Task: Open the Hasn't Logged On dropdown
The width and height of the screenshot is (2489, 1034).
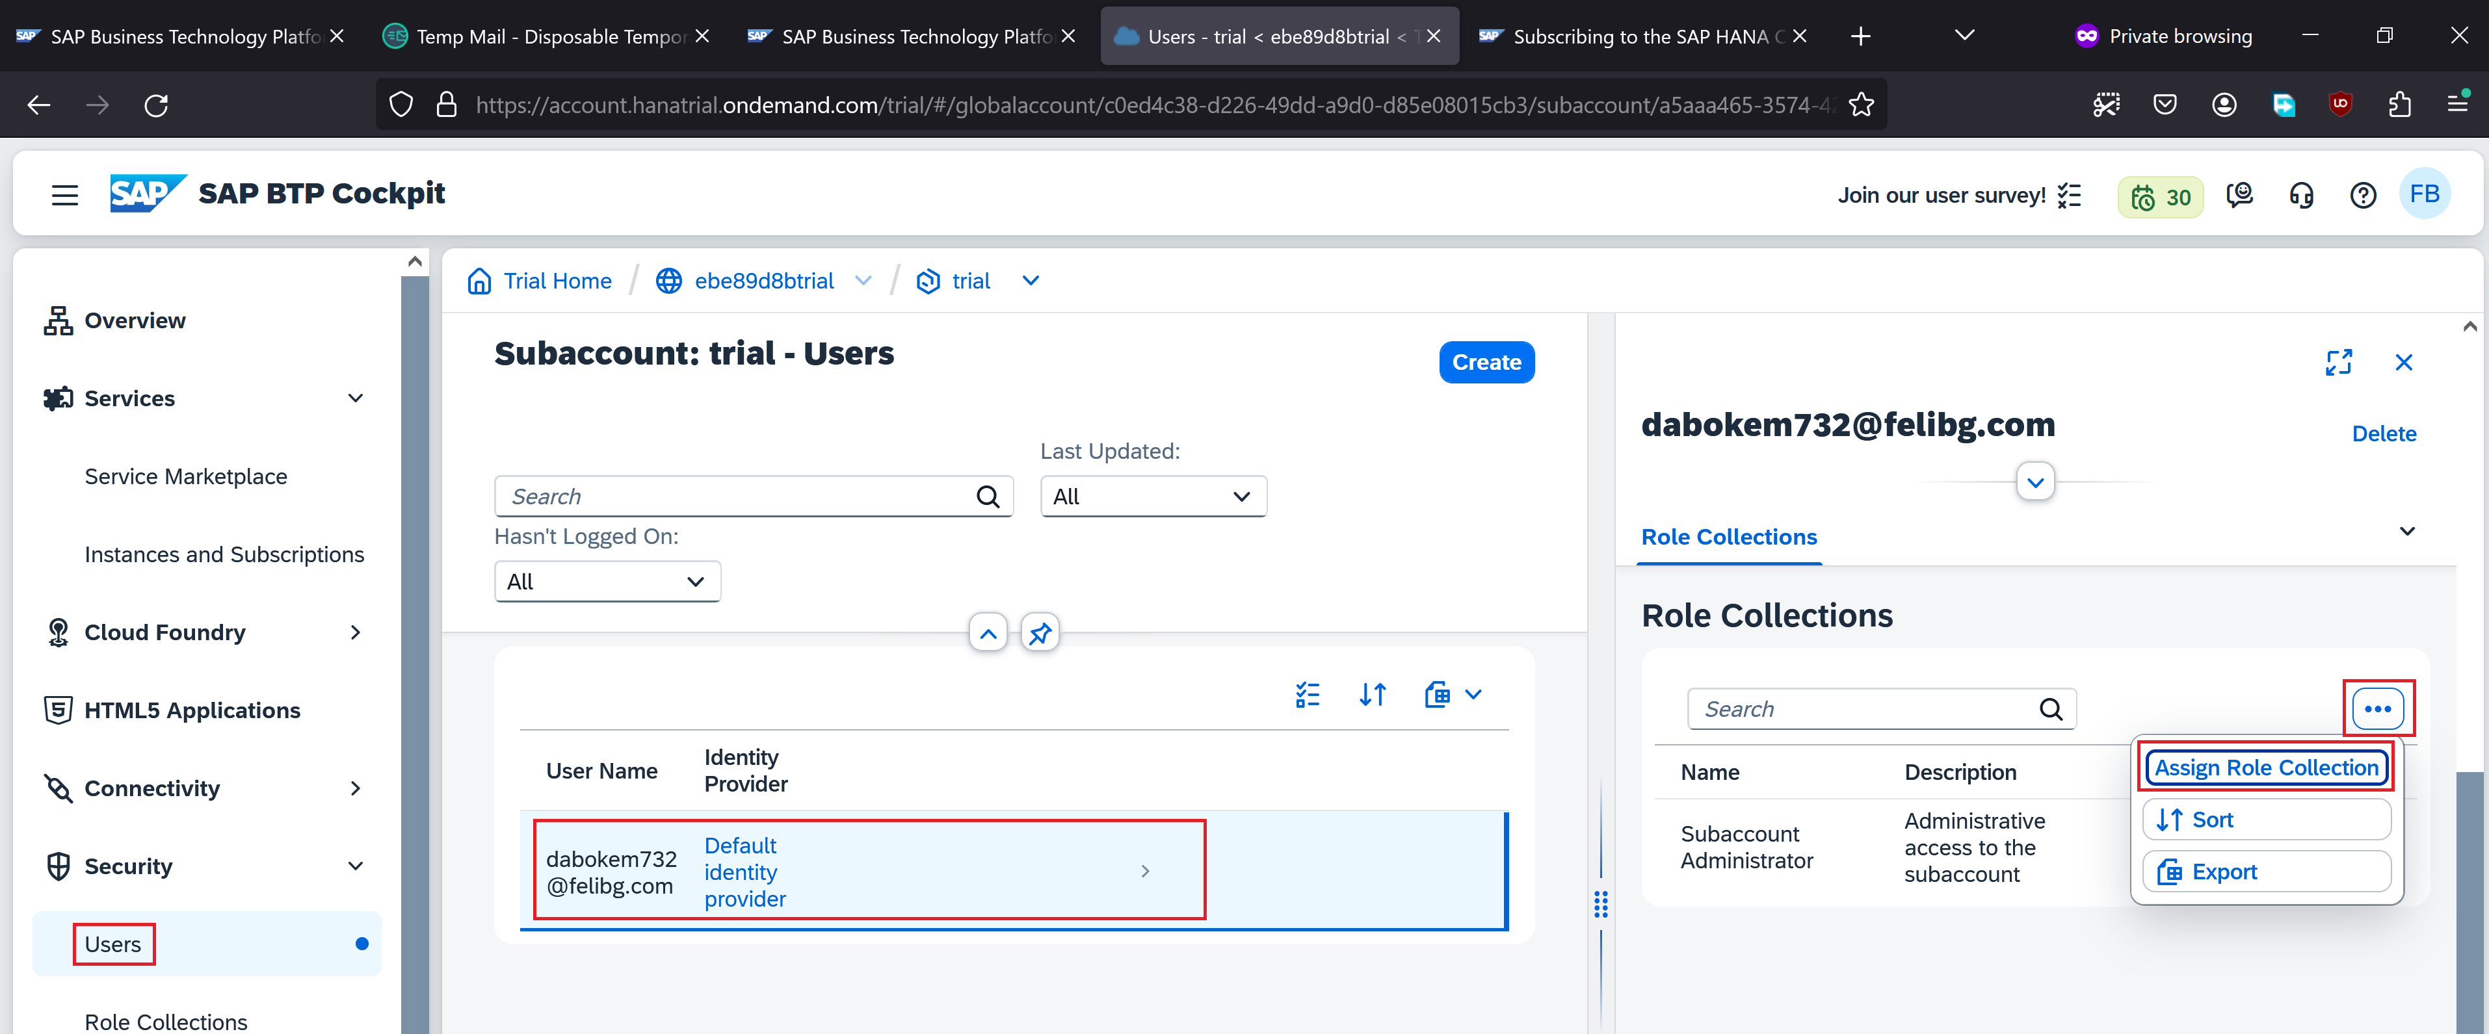Action: tap(607, 581)
